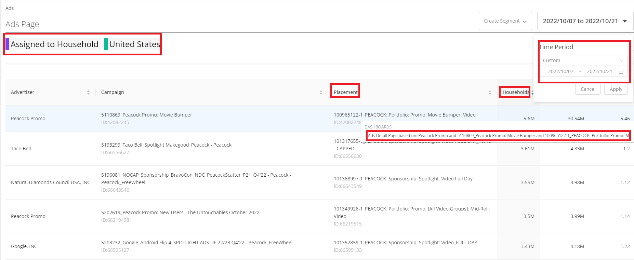Click campaign ID:66643546
634x260 pixels.
tap(115, 190)
